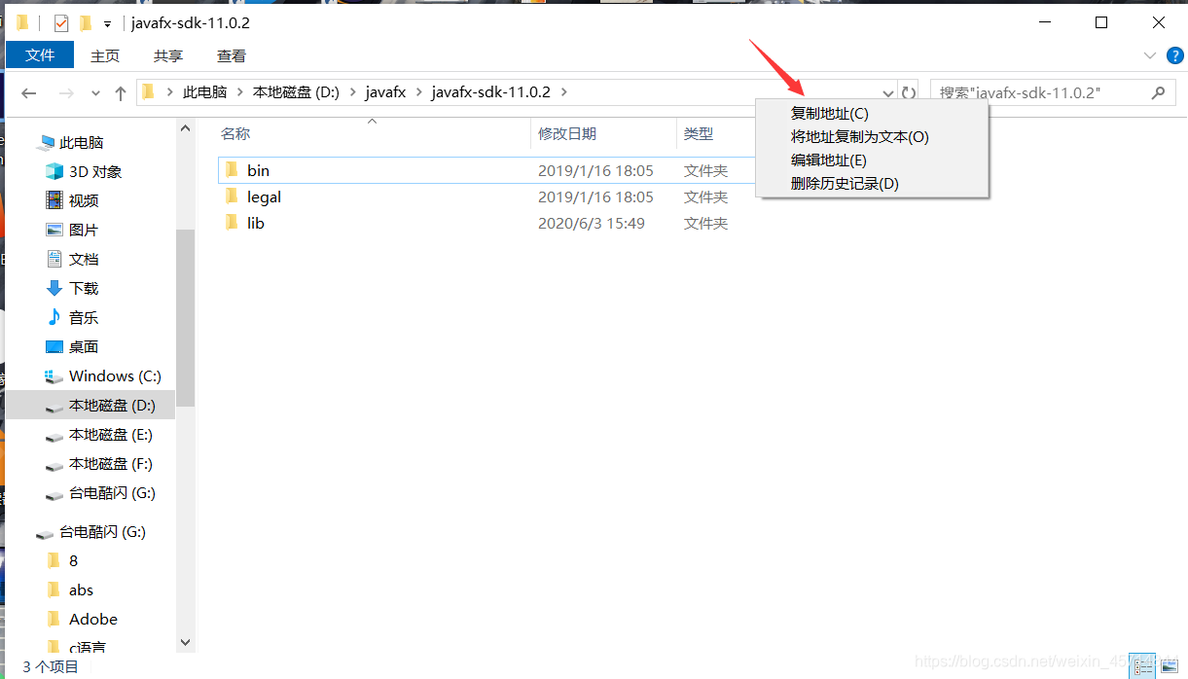Click 编辑地址(E) in the context menu
This screenshot has height=679, width=1188.
pos(828,160)
